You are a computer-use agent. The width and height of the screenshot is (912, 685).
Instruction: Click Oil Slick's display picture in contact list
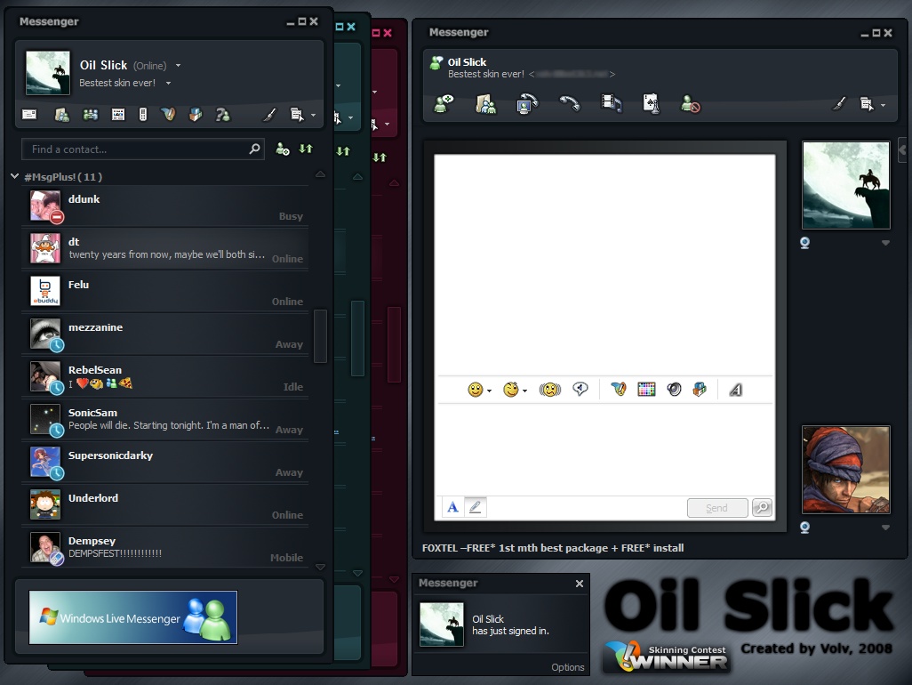click(48, 73)
